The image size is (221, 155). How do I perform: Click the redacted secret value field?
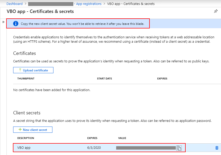(146, 148)
